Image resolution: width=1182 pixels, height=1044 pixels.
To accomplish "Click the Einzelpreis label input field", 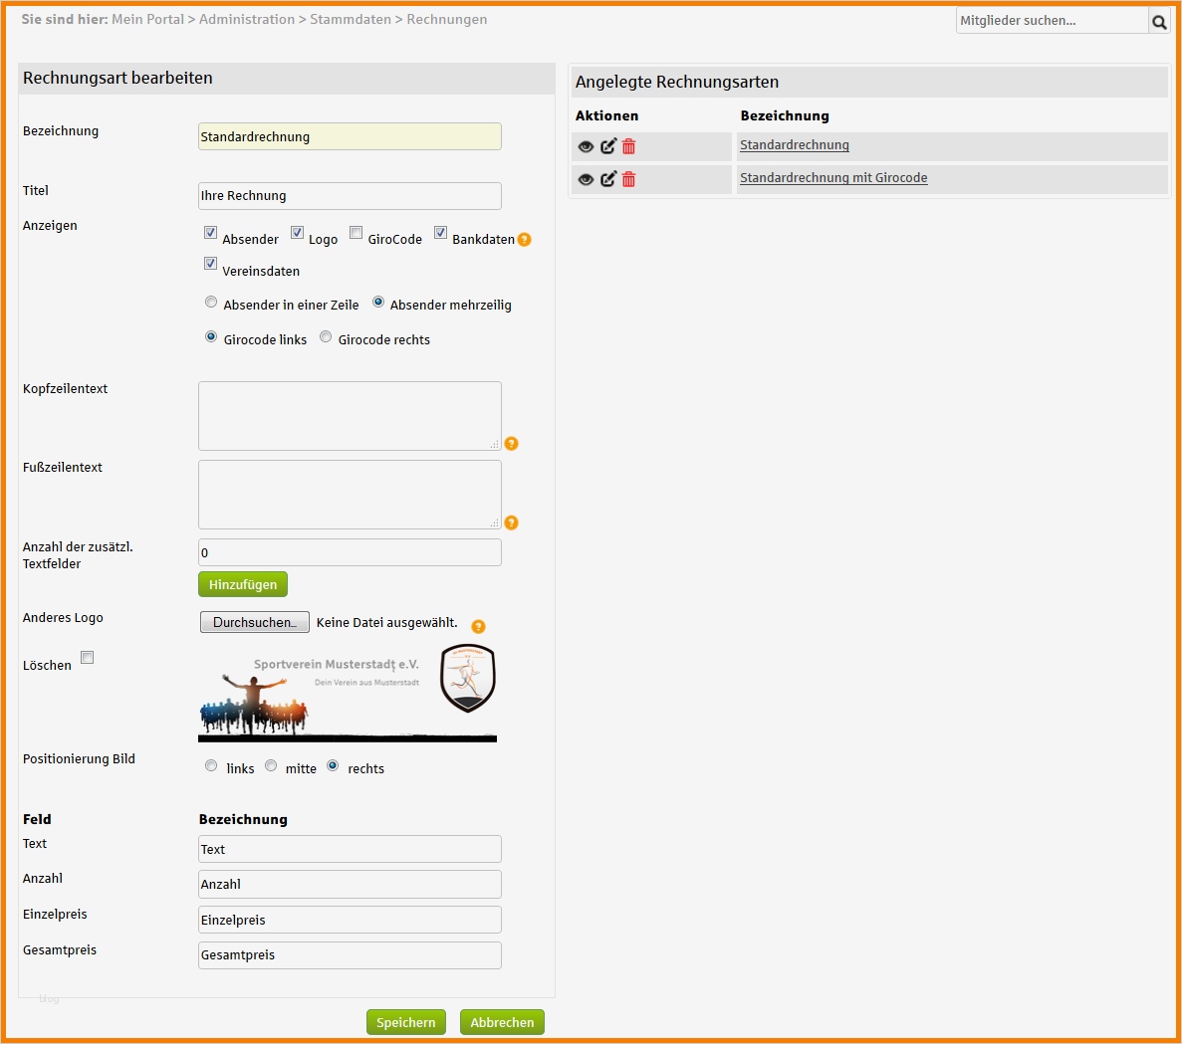I will pos(350,920).
